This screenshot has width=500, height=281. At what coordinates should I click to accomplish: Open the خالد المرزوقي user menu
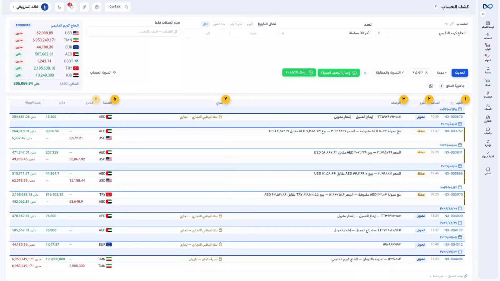[30, 7]
